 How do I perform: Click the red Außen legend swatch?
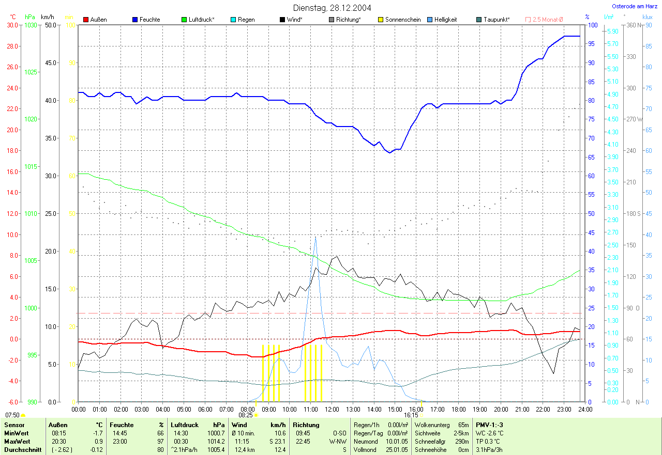click(x=85, y=20)
